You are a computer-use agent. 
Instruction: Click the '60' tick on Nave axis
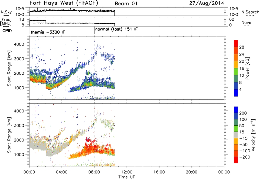[x=231, y=19]
